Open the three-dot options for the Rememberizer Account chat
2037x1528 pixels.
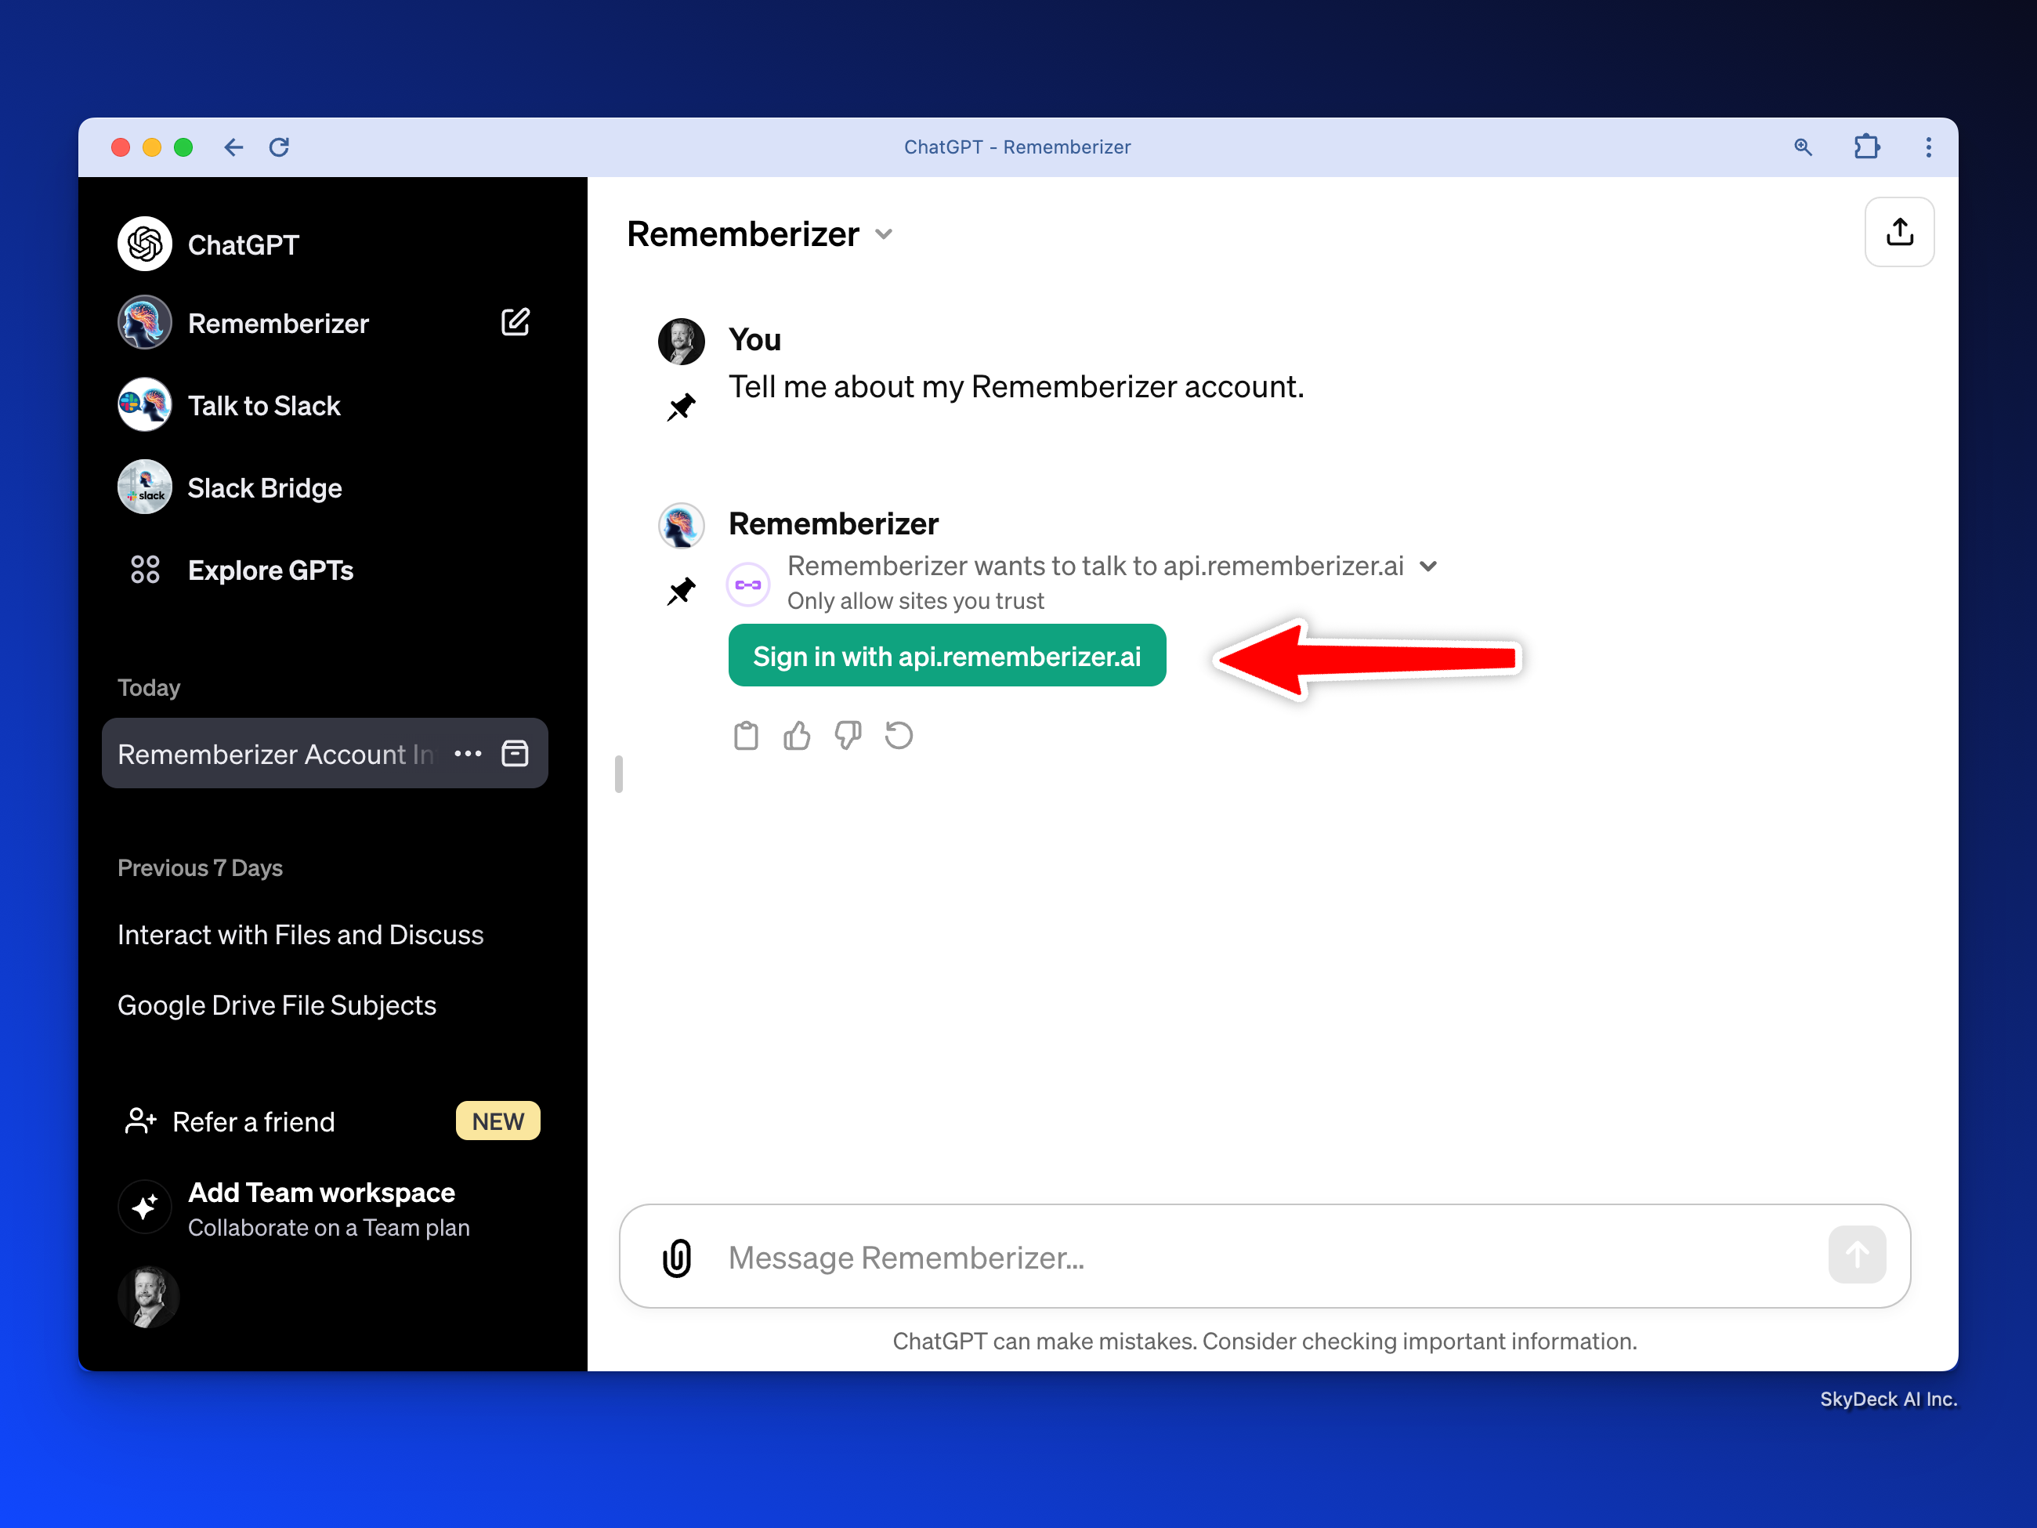468,753
